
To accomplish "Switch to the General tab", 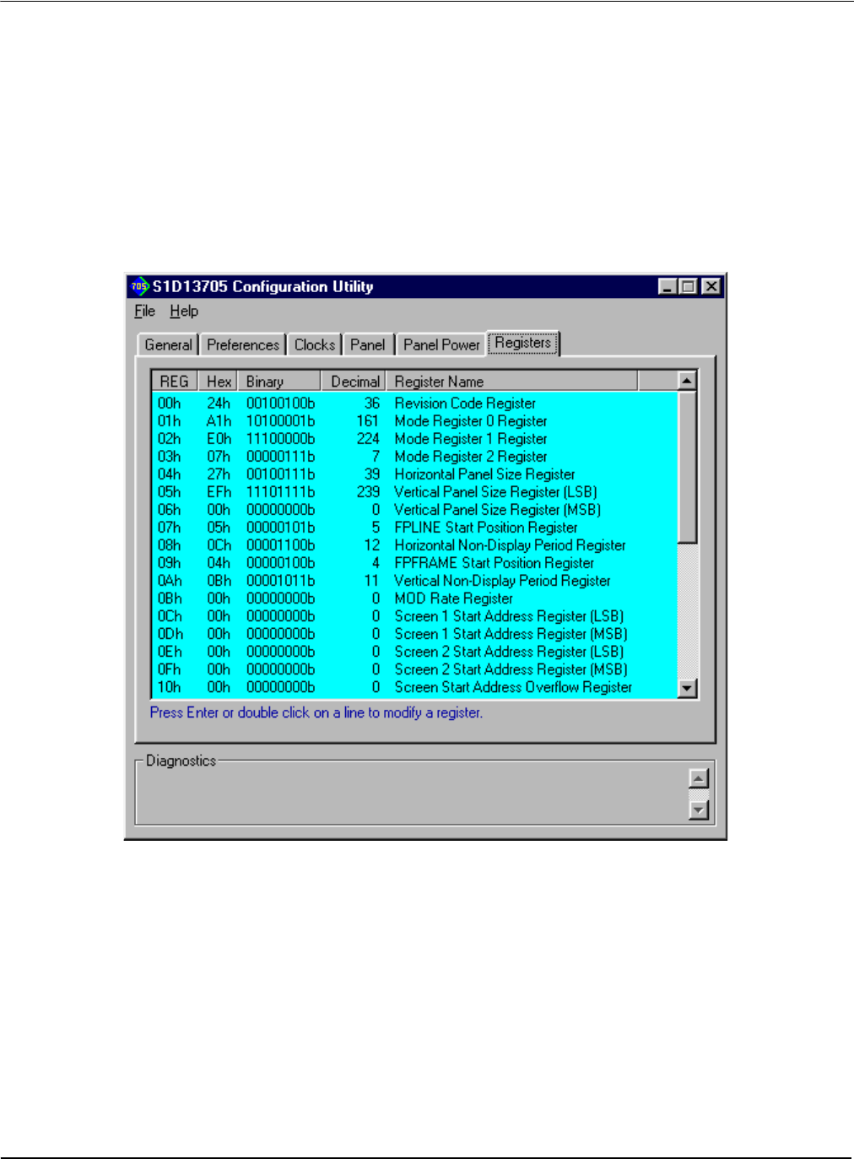I will click(168, 344).
